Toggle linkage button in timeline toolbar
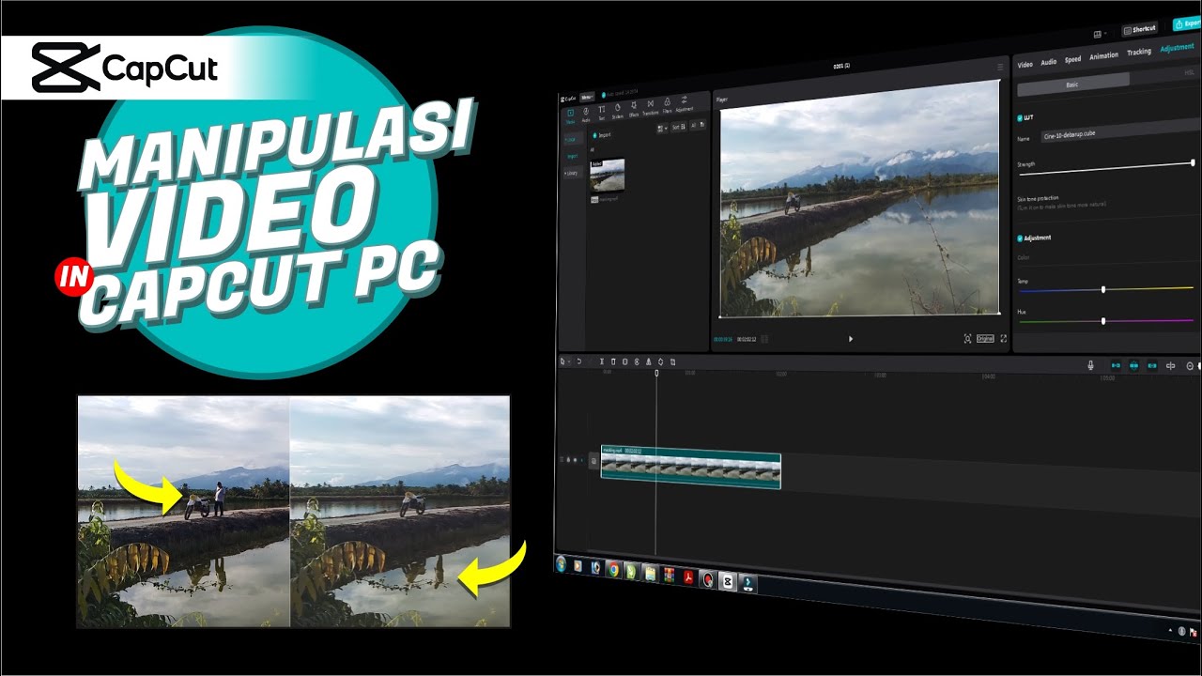1202x676 pixels. click(1152, 365)
